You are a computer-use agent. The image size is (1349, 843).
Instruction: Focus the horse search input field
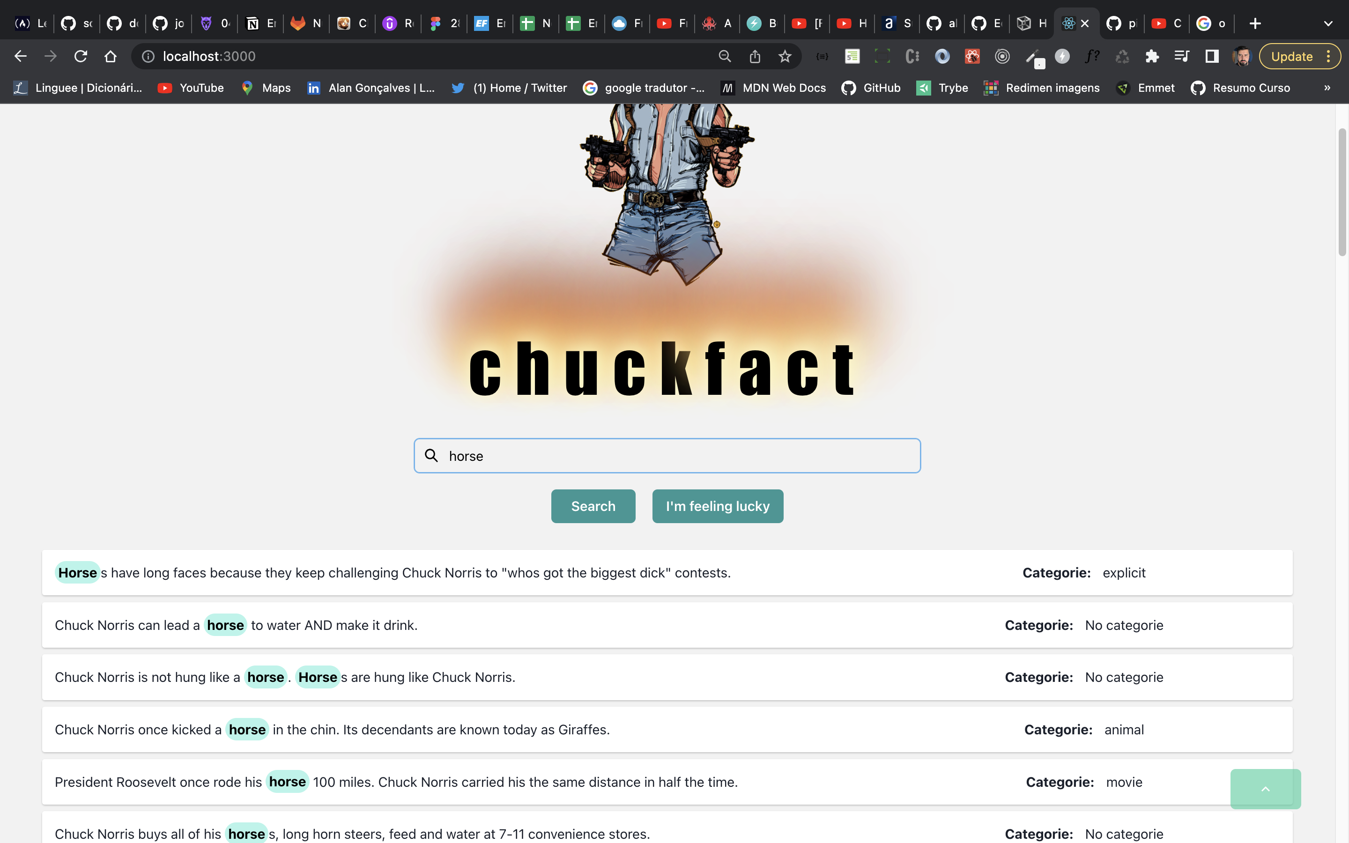(x=667, y=456)
